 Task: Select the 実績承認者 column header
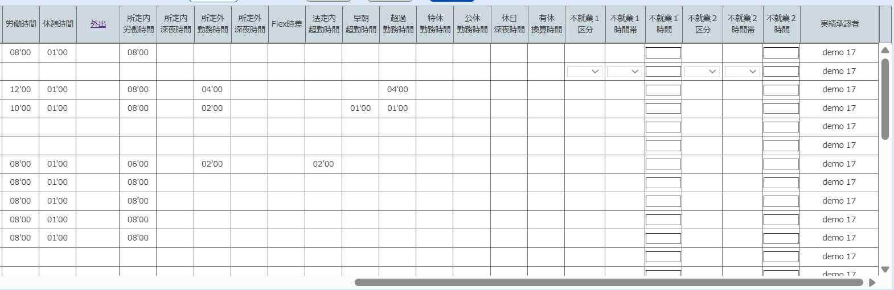coord(839,24)
